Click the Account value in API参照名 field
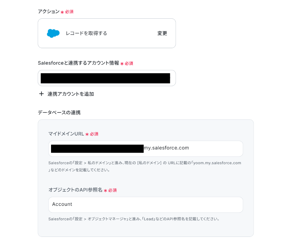Screen dimensions: 291x241 62,204
